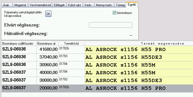
Task: Open the Tömeg tab
Action: coord(120,5)
